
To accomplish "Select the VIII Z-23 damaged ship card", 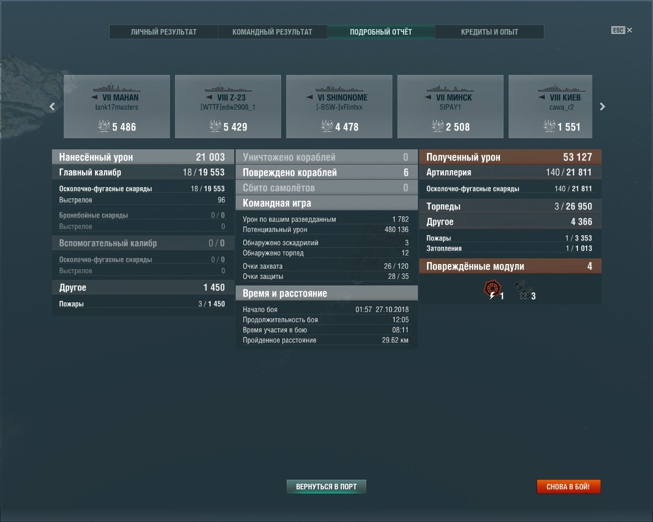I will pos(228,107).
